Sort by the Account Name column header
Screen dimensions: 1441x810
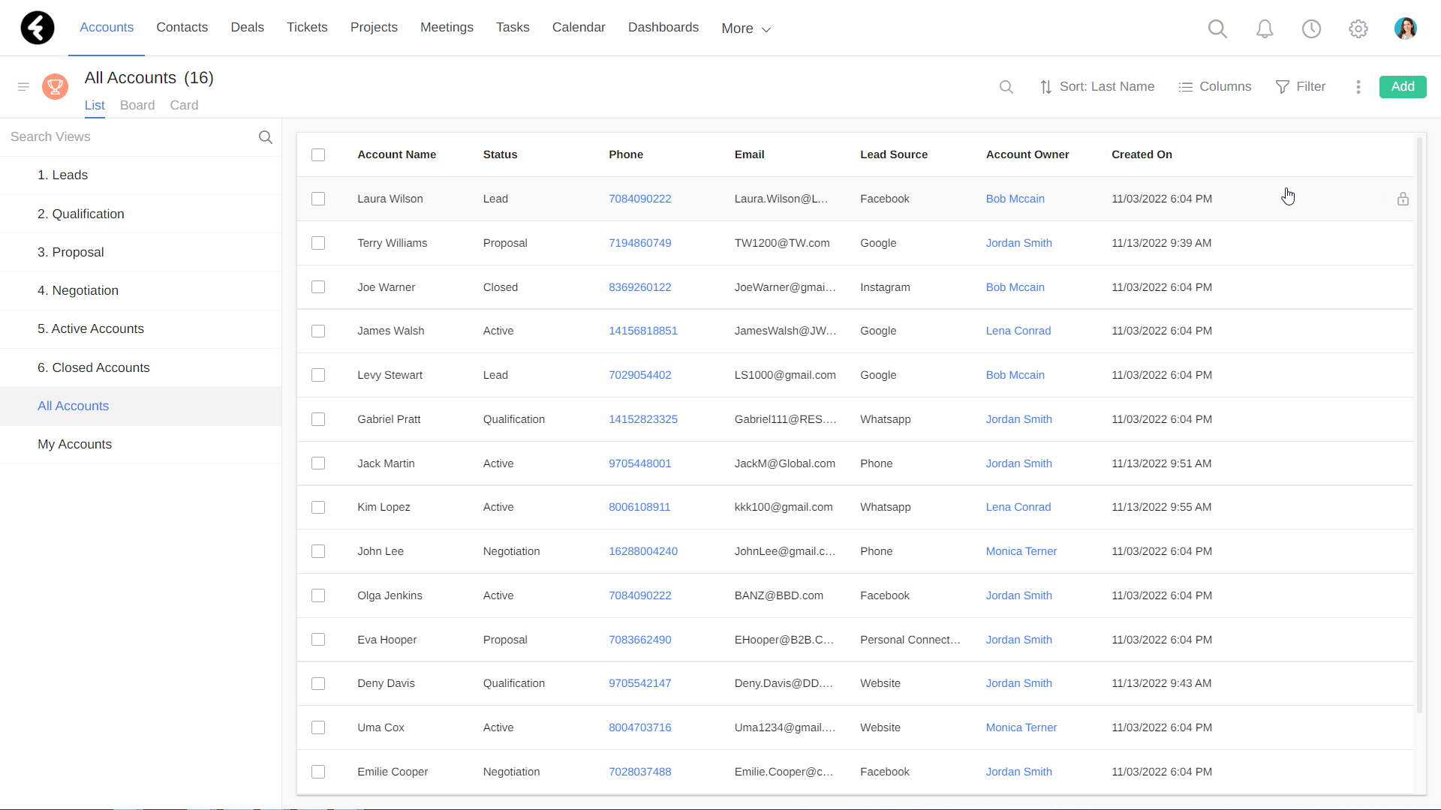click(x=396, y=154)
